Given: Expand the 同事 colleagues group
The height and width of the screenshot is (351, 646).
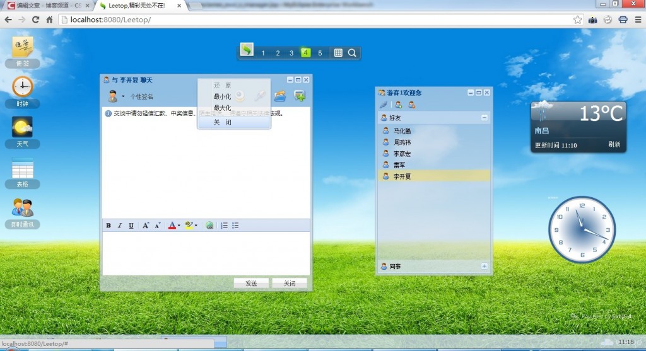Looking at the screenshot, I should (484, 266).
